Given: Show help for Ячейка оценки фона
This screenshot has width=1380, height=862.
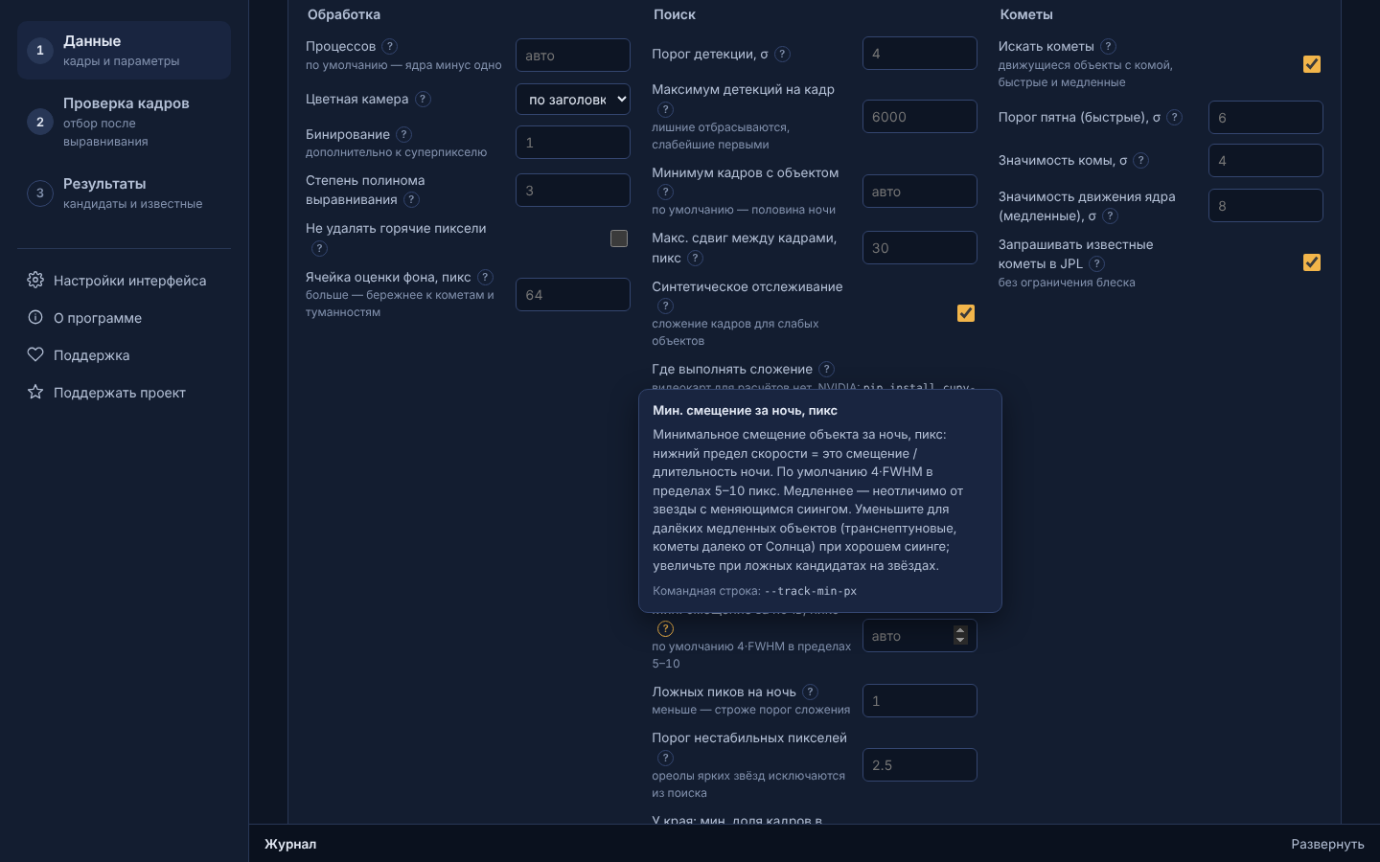Looking at the screenshot, I should (486, 277).
